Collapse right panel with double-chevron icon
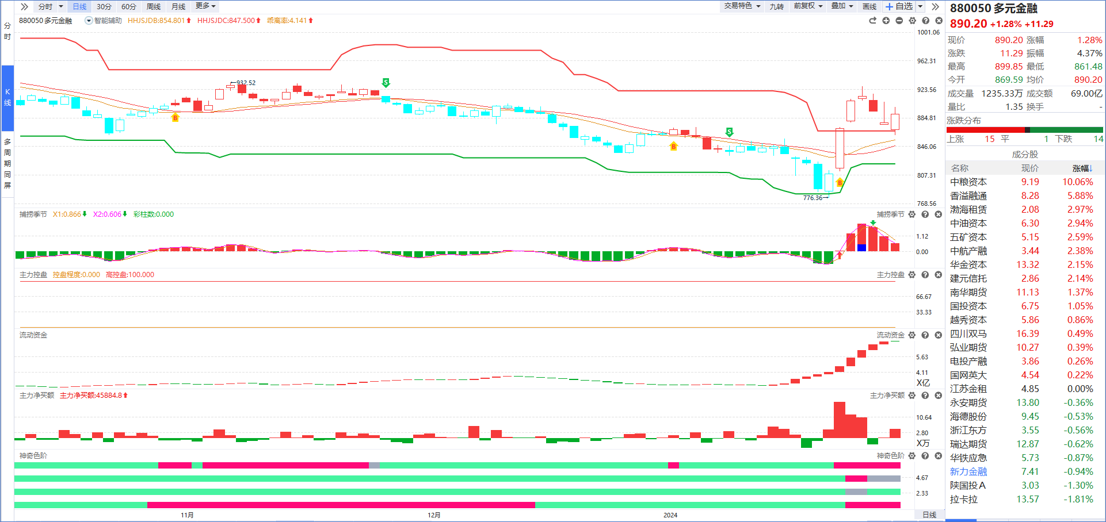1106x522 pixels. pos(936,6)
